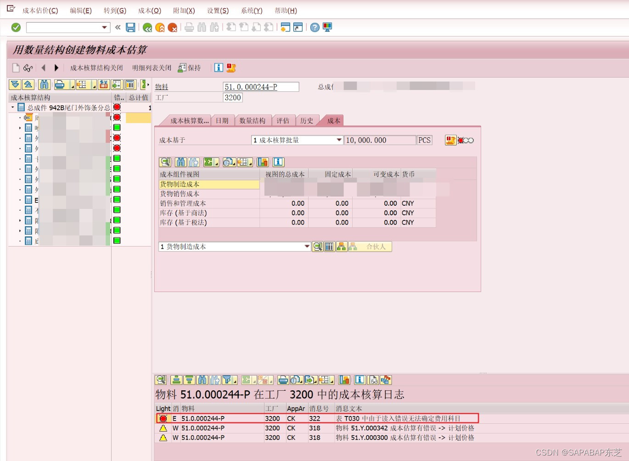Collapse the 总成件 942B tree node

(x=12, y=107)
